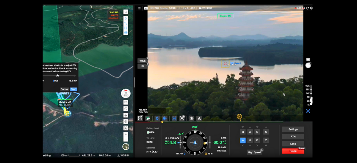Image resolution: width=357 pixels, height=163 pixels.
Task: Toggle the blue diamond PinPoint tool
Action: tap(157, 118)
